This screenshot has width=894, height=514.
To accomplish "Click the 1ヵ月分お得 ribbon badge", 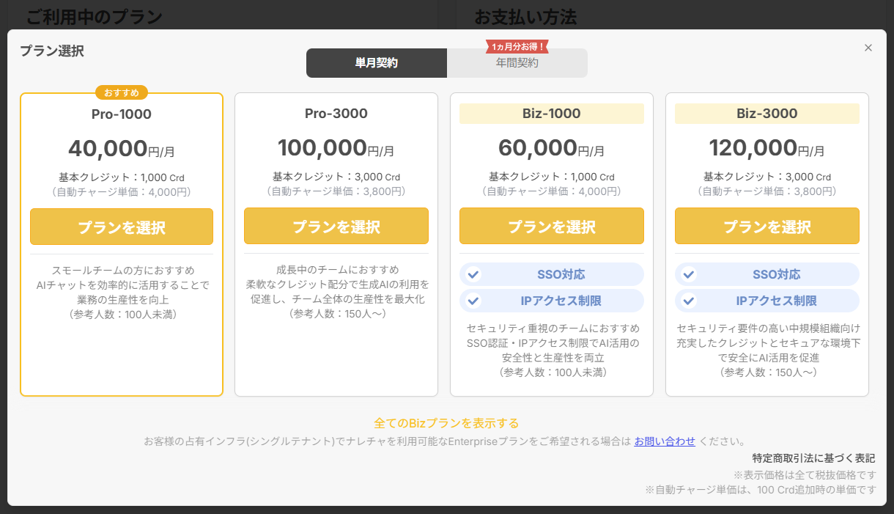I will tap(517, 47).
